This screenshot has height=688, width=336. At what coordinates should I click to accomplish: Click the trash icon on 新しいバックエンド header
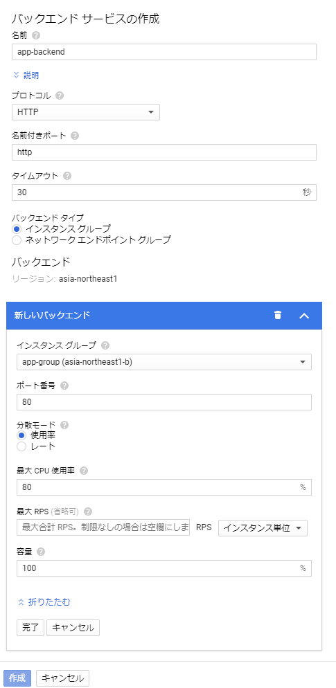click(278, 315)
